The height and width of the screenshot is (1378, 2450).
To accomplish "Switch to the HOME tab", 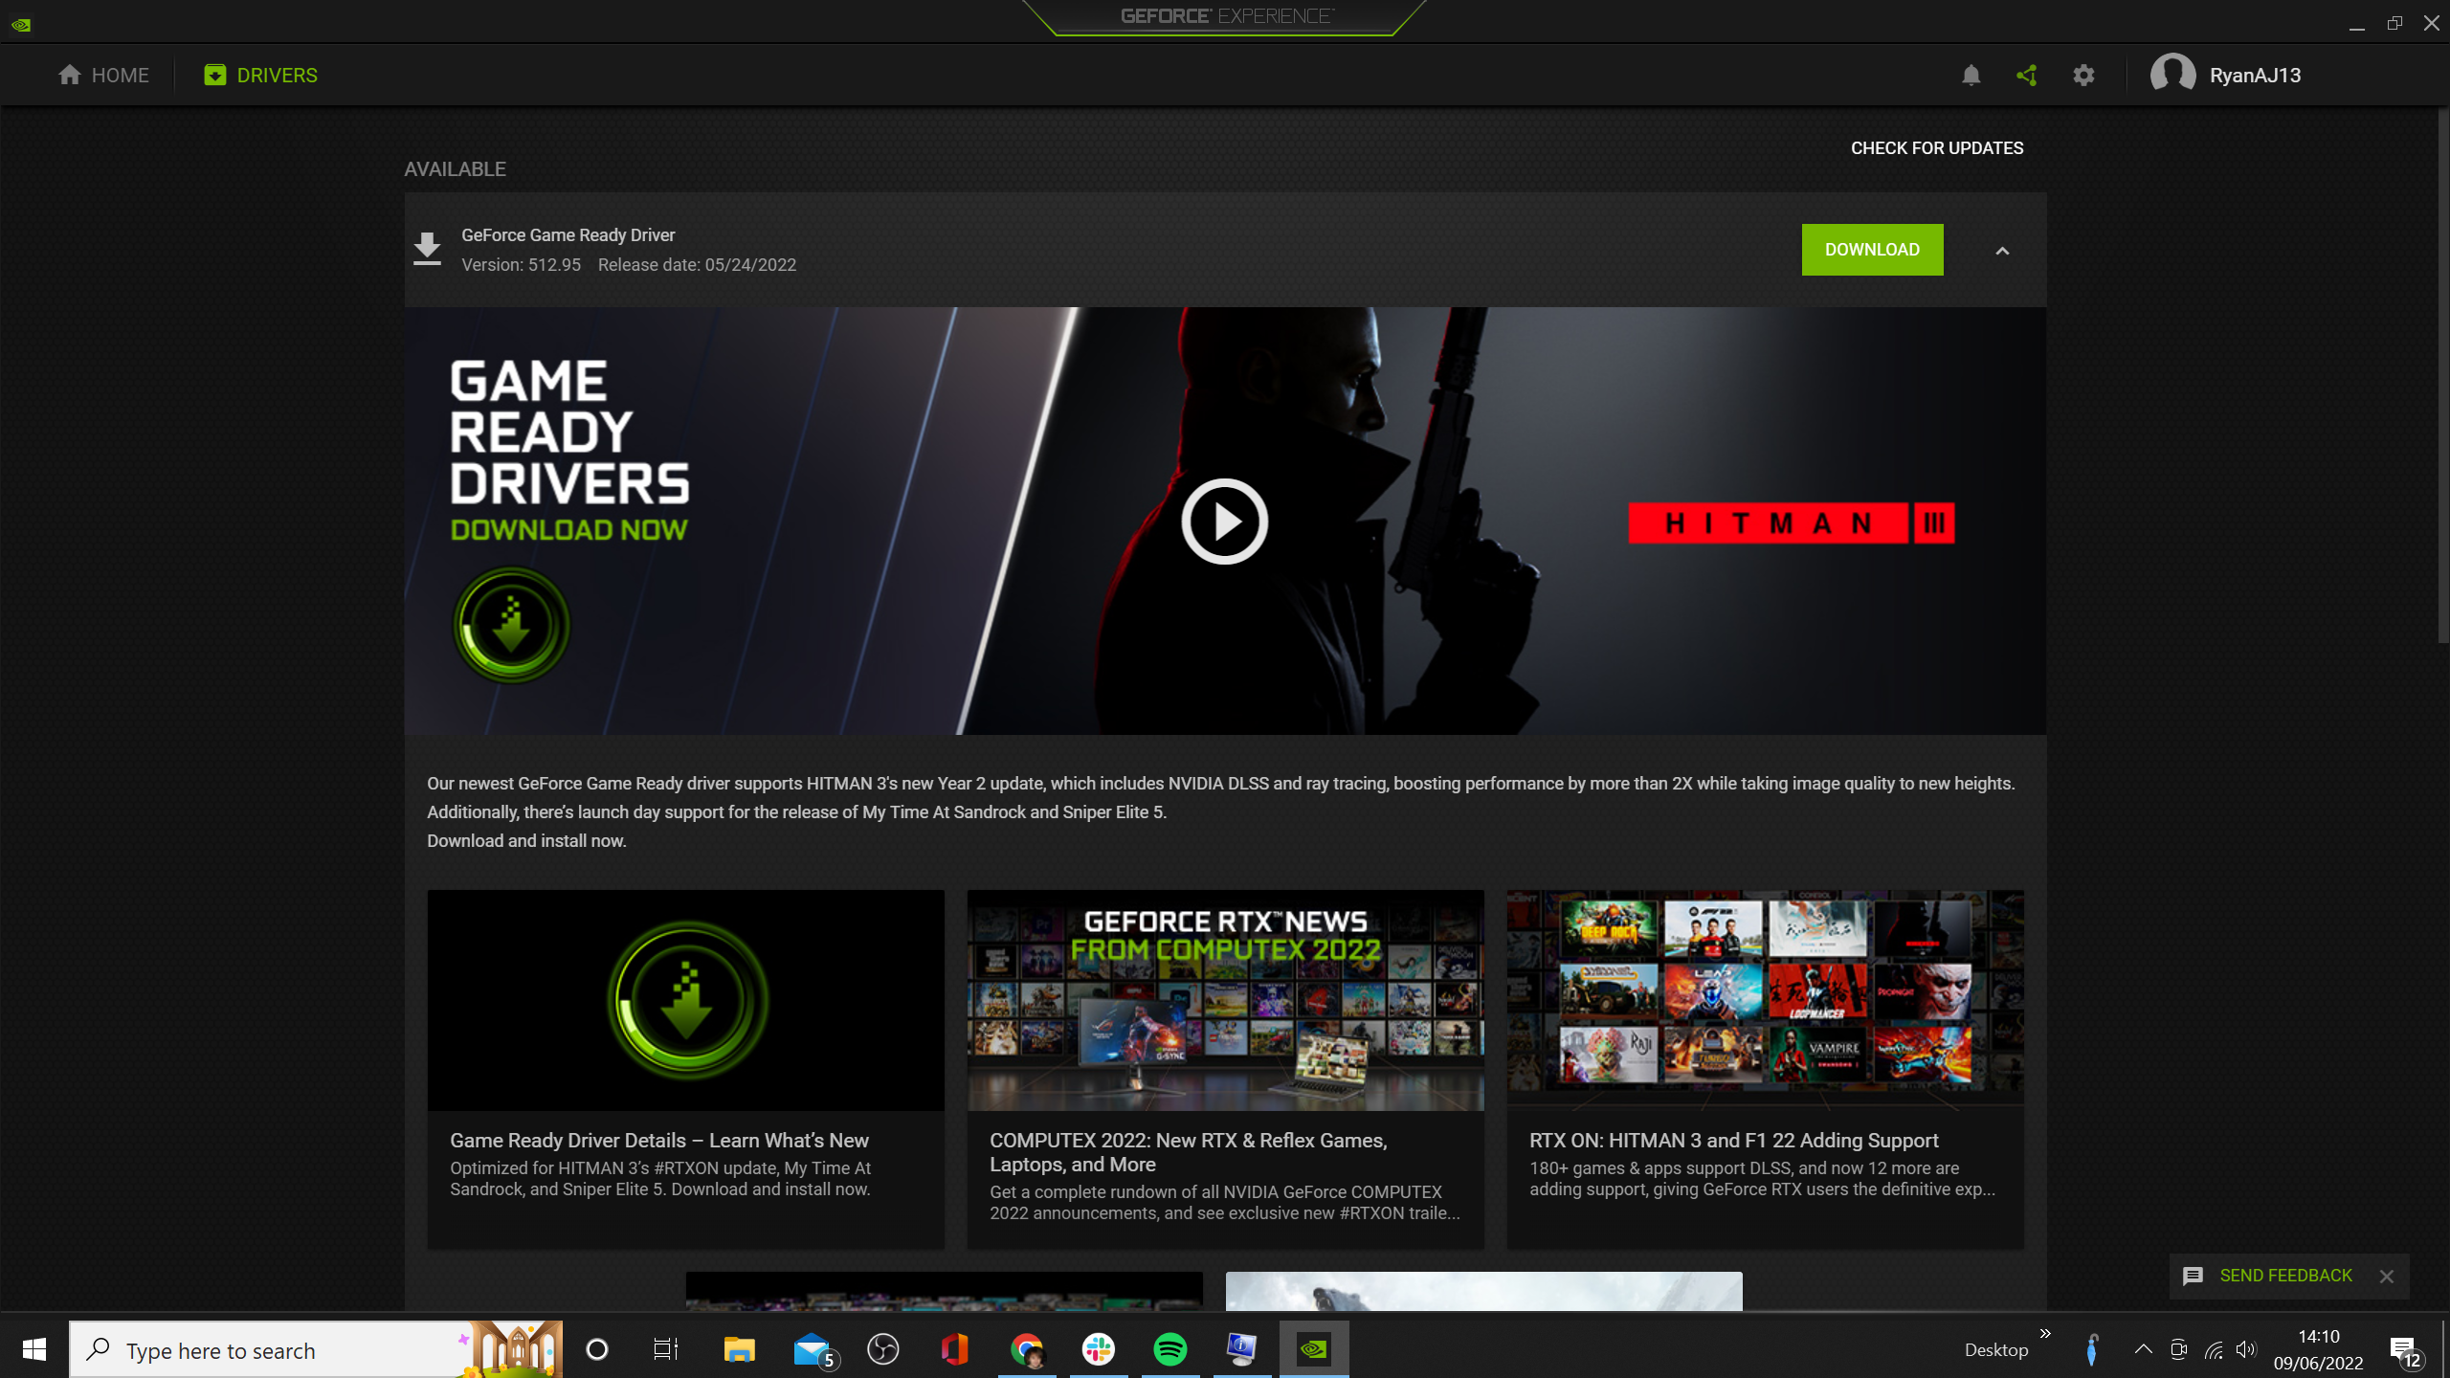I will [103, 75].
